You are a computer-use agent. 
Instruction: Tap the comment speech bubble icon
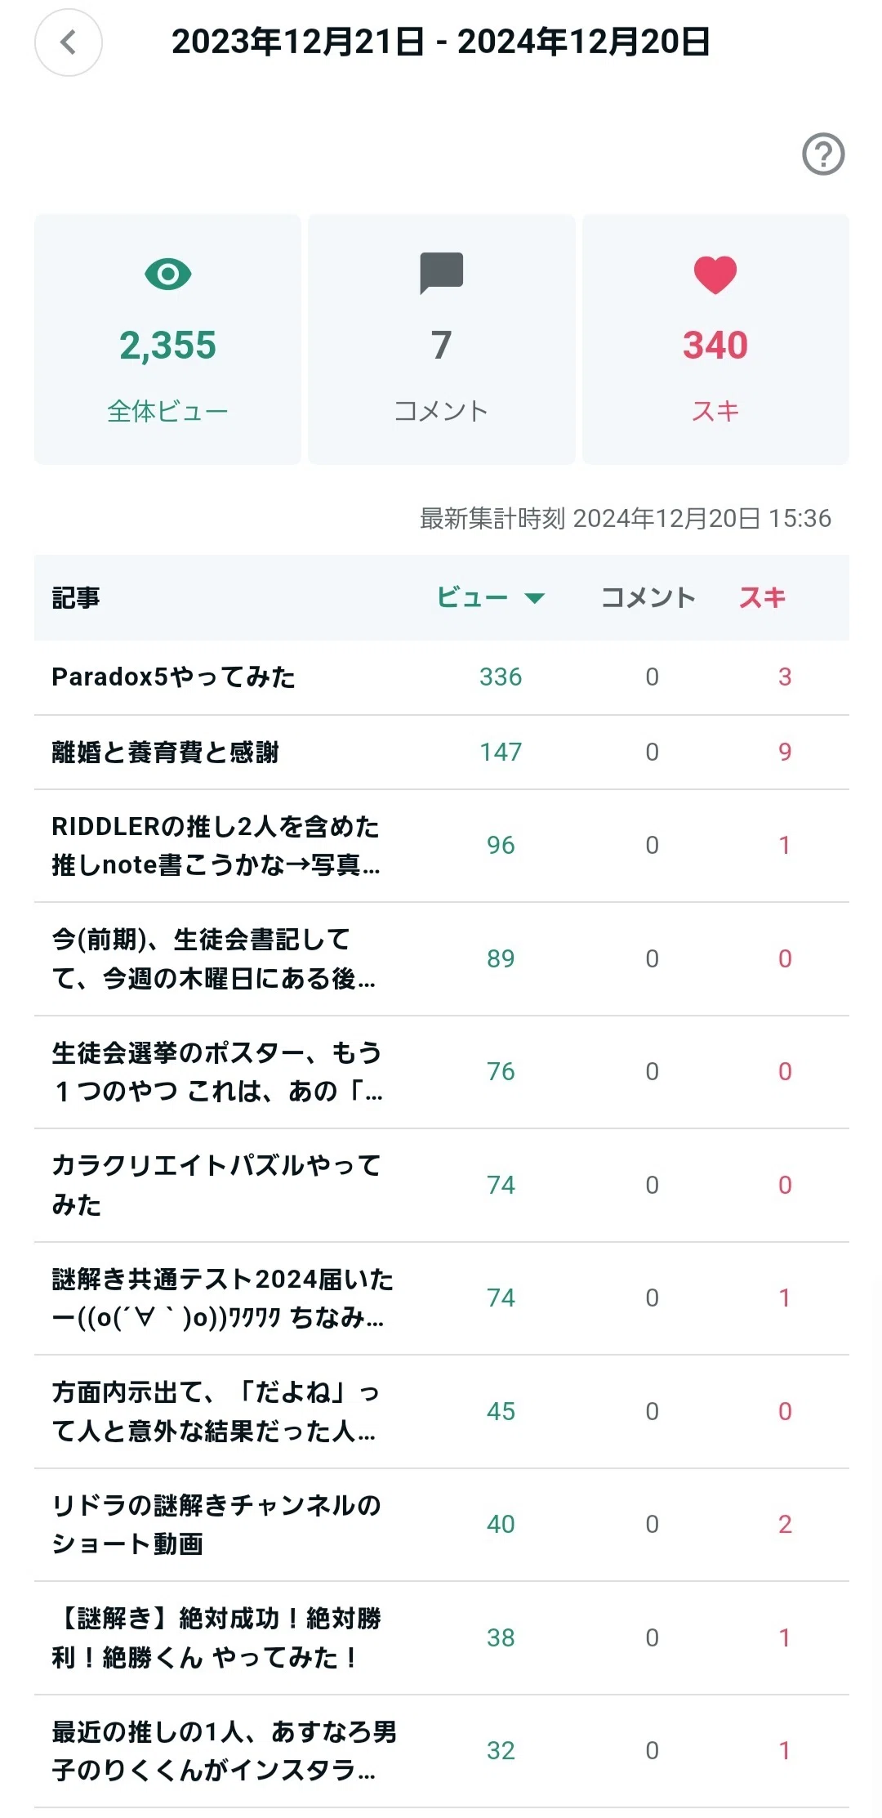tap(441, 273)
